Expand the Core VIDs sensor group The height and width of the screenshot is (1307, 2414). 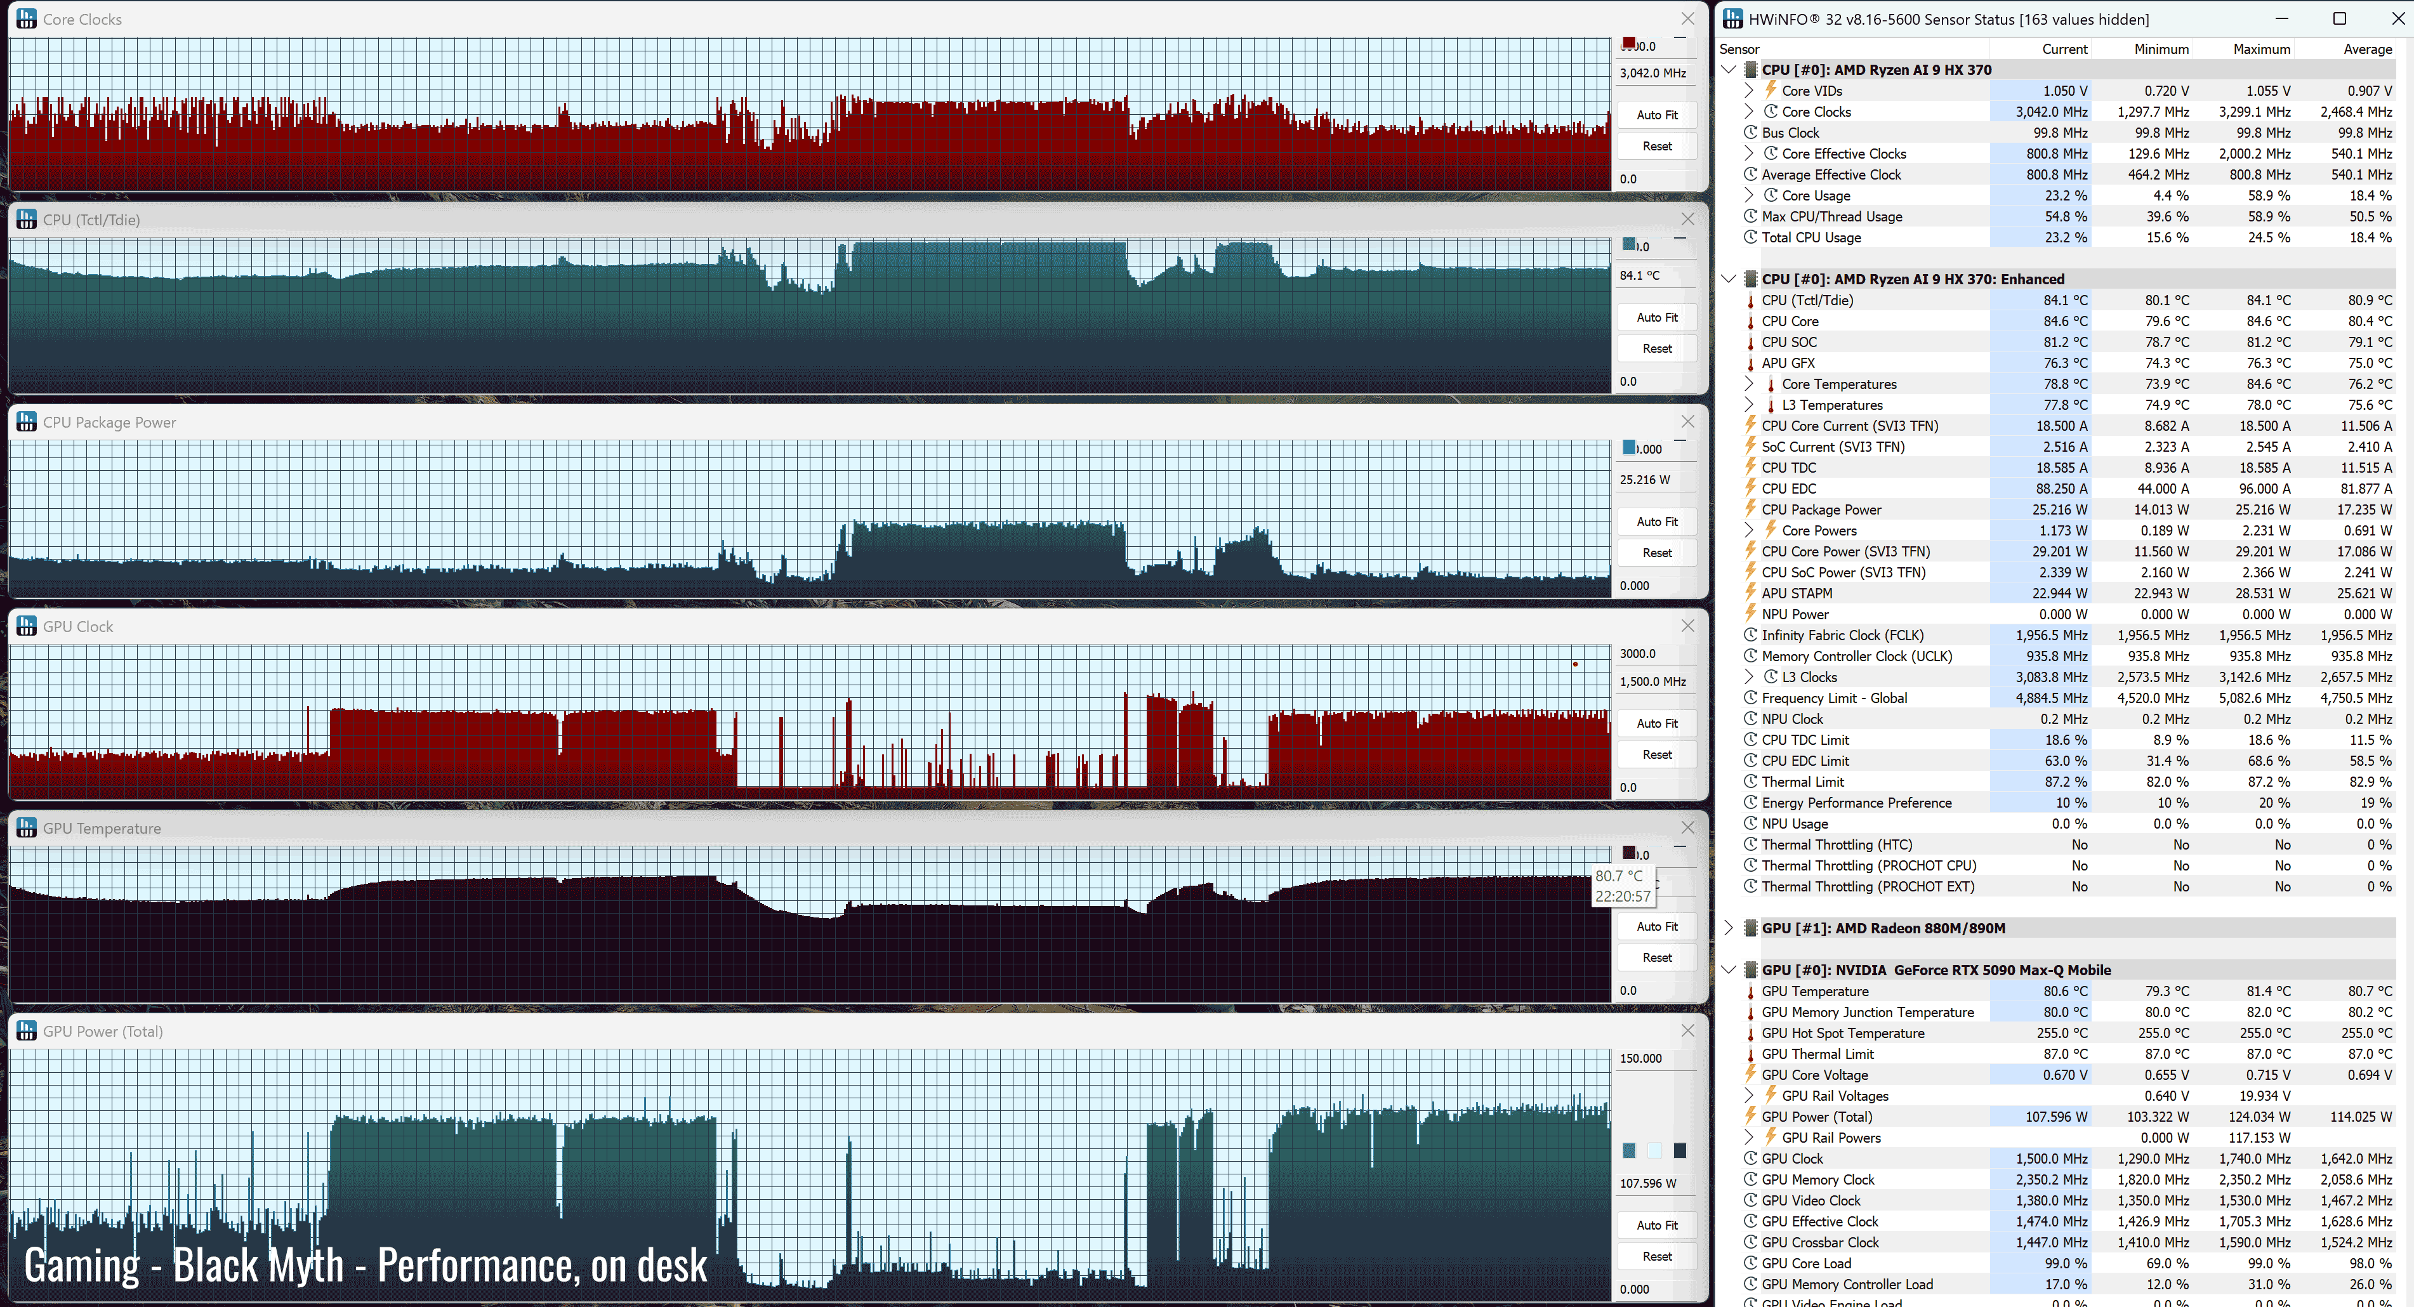click(1749, 91)
